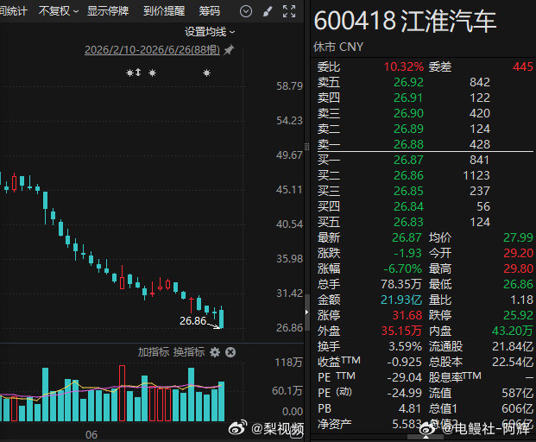Click the 换手 value 3.59%

tap(405, 346)
